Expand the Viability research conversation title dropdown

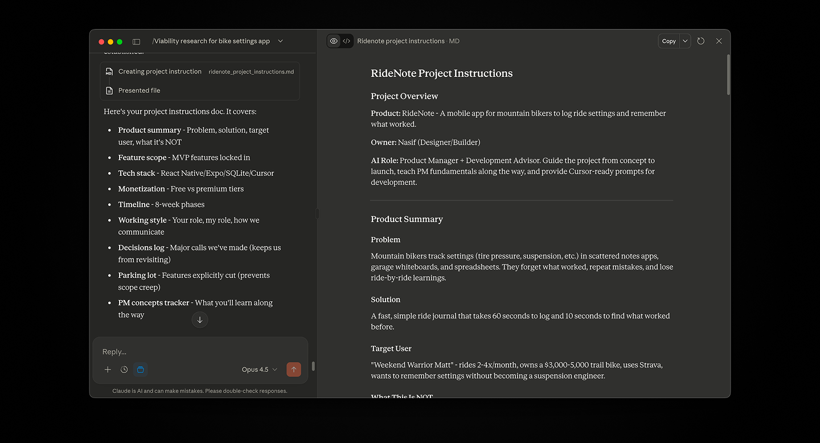tap(280, 41)
